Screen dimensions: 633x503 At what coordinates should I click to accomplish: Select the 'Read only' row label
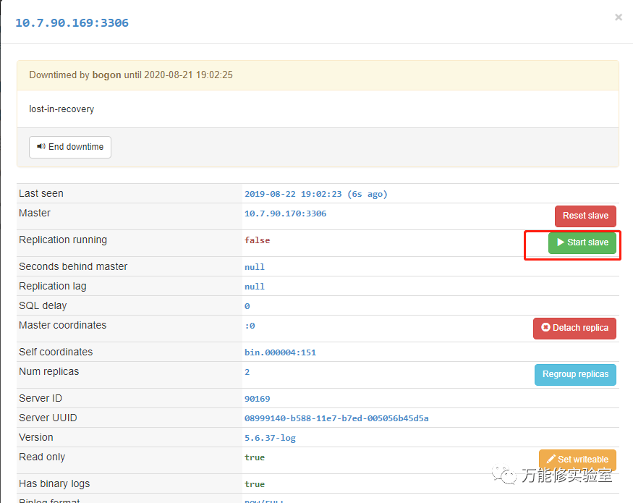pyautogui.click(x=42, y=457)
